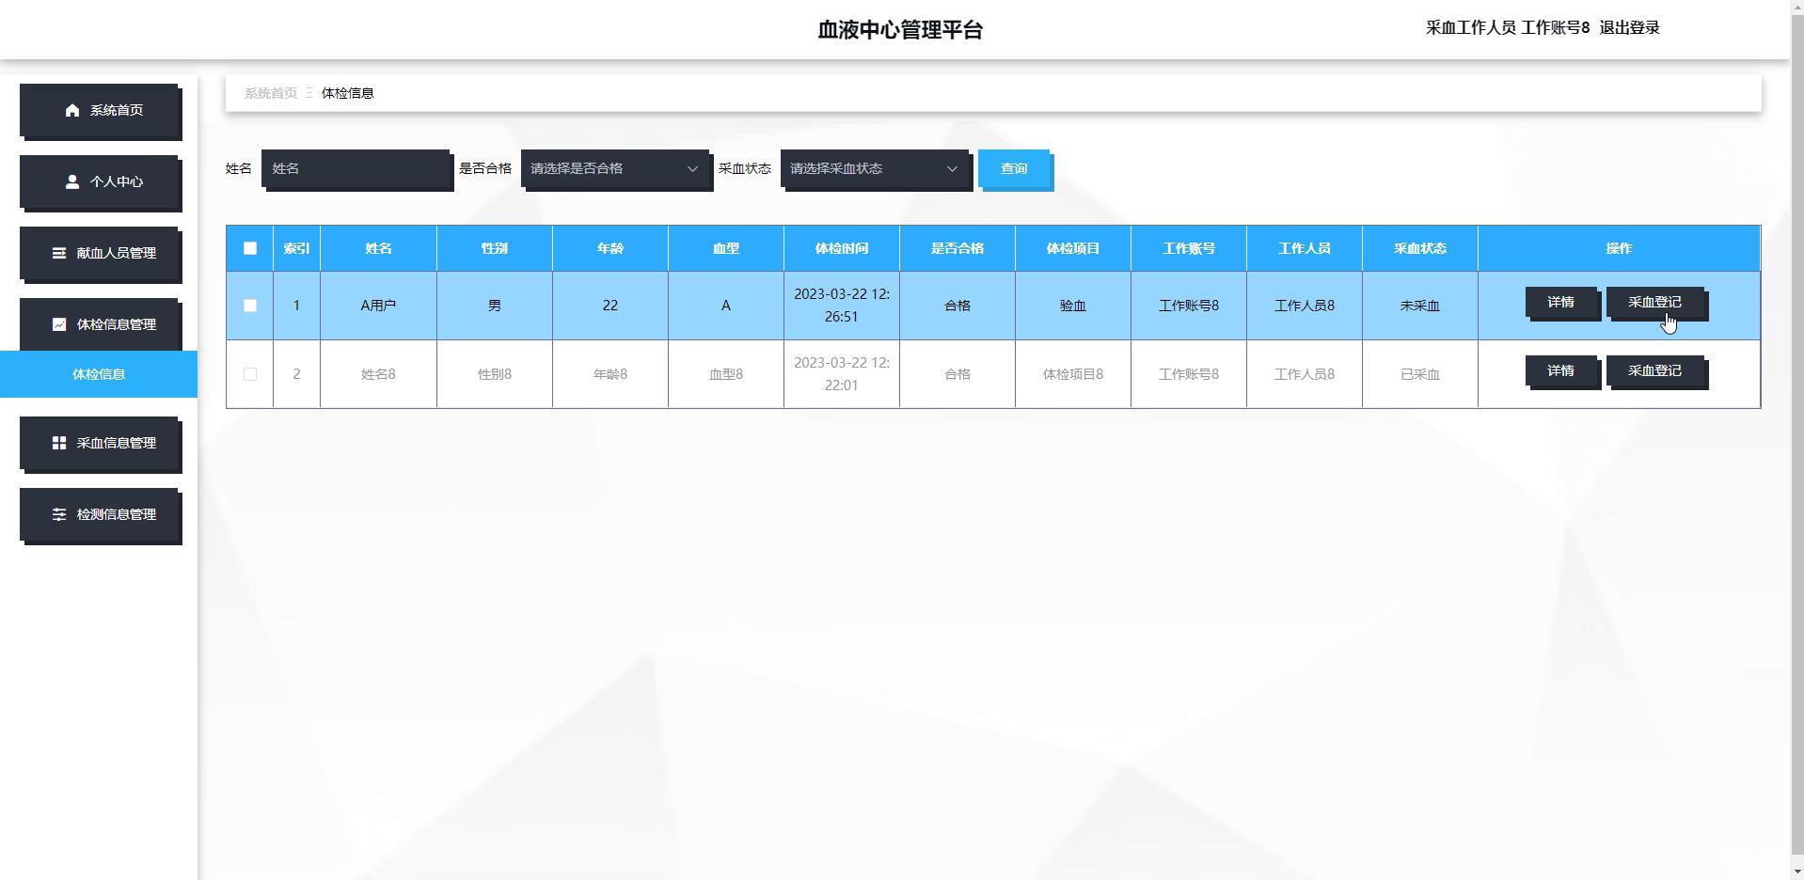Click the chart icon beside 体检信息管理
This screenshot has height=880, width=1804.
59,324
